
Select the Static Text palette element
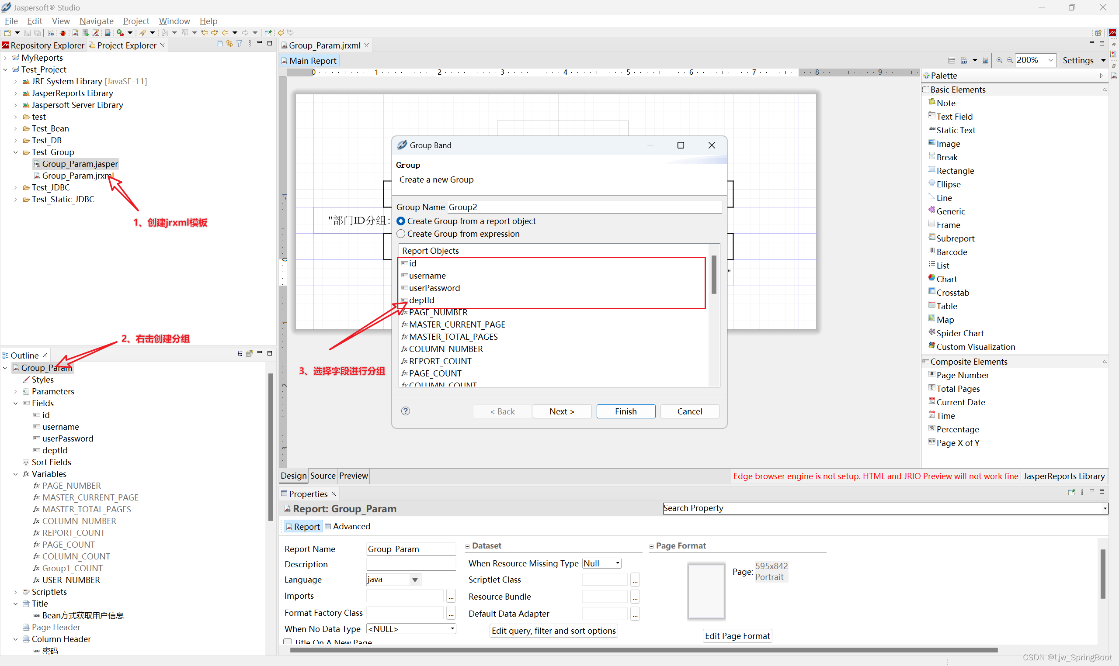pos(955,130)
